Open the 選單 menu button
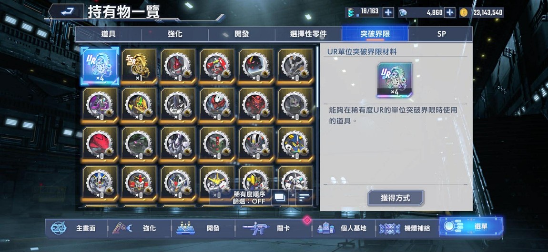The height and width of the screenshot is (252, 548). pyautogui.click(x=471, y=227)
